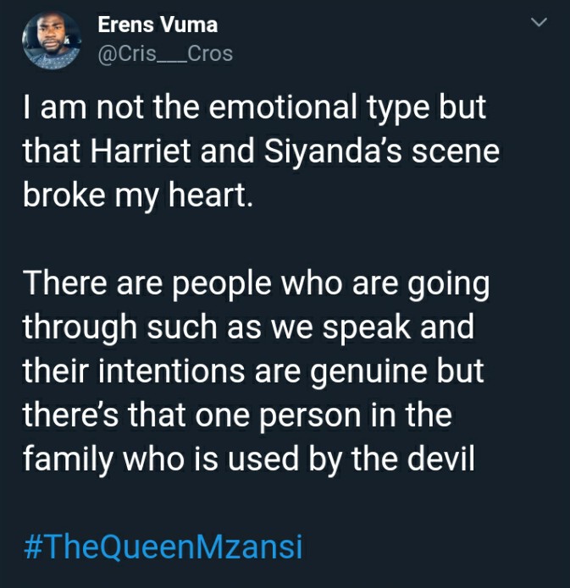570x588 pixels.
Task: Select the first tweet paragraph about Harriet
Action: point(262,151)
